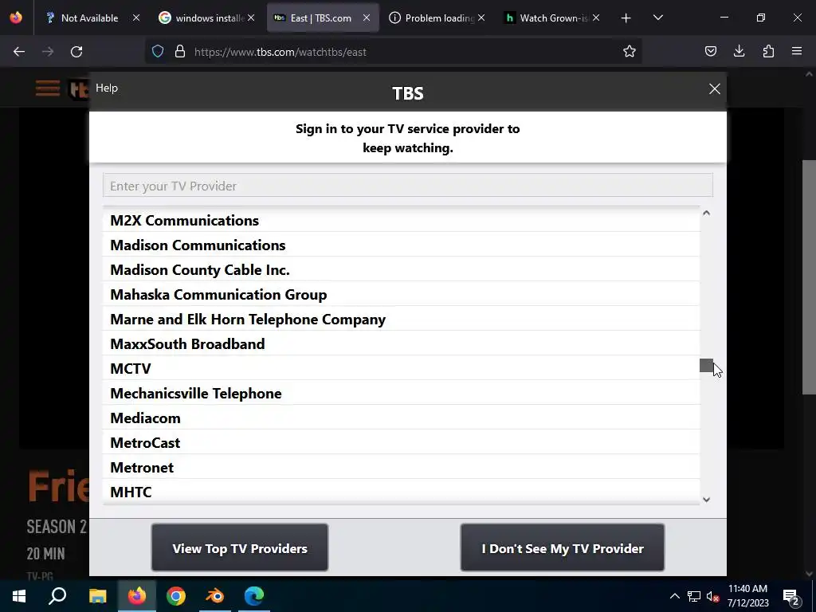Go back using browser back arrow

pyautogui.click(x=19, y=52)
